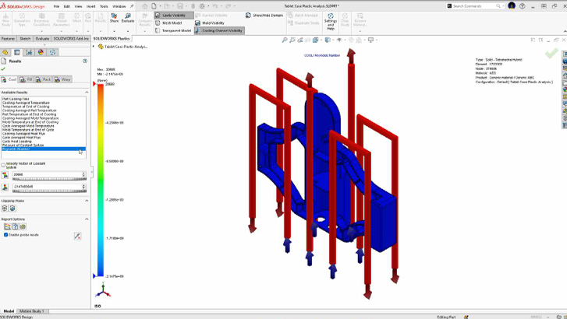Switch to the Sketch tab
The height and width of the screenshot is (319, 567).
tap(25, 39)
